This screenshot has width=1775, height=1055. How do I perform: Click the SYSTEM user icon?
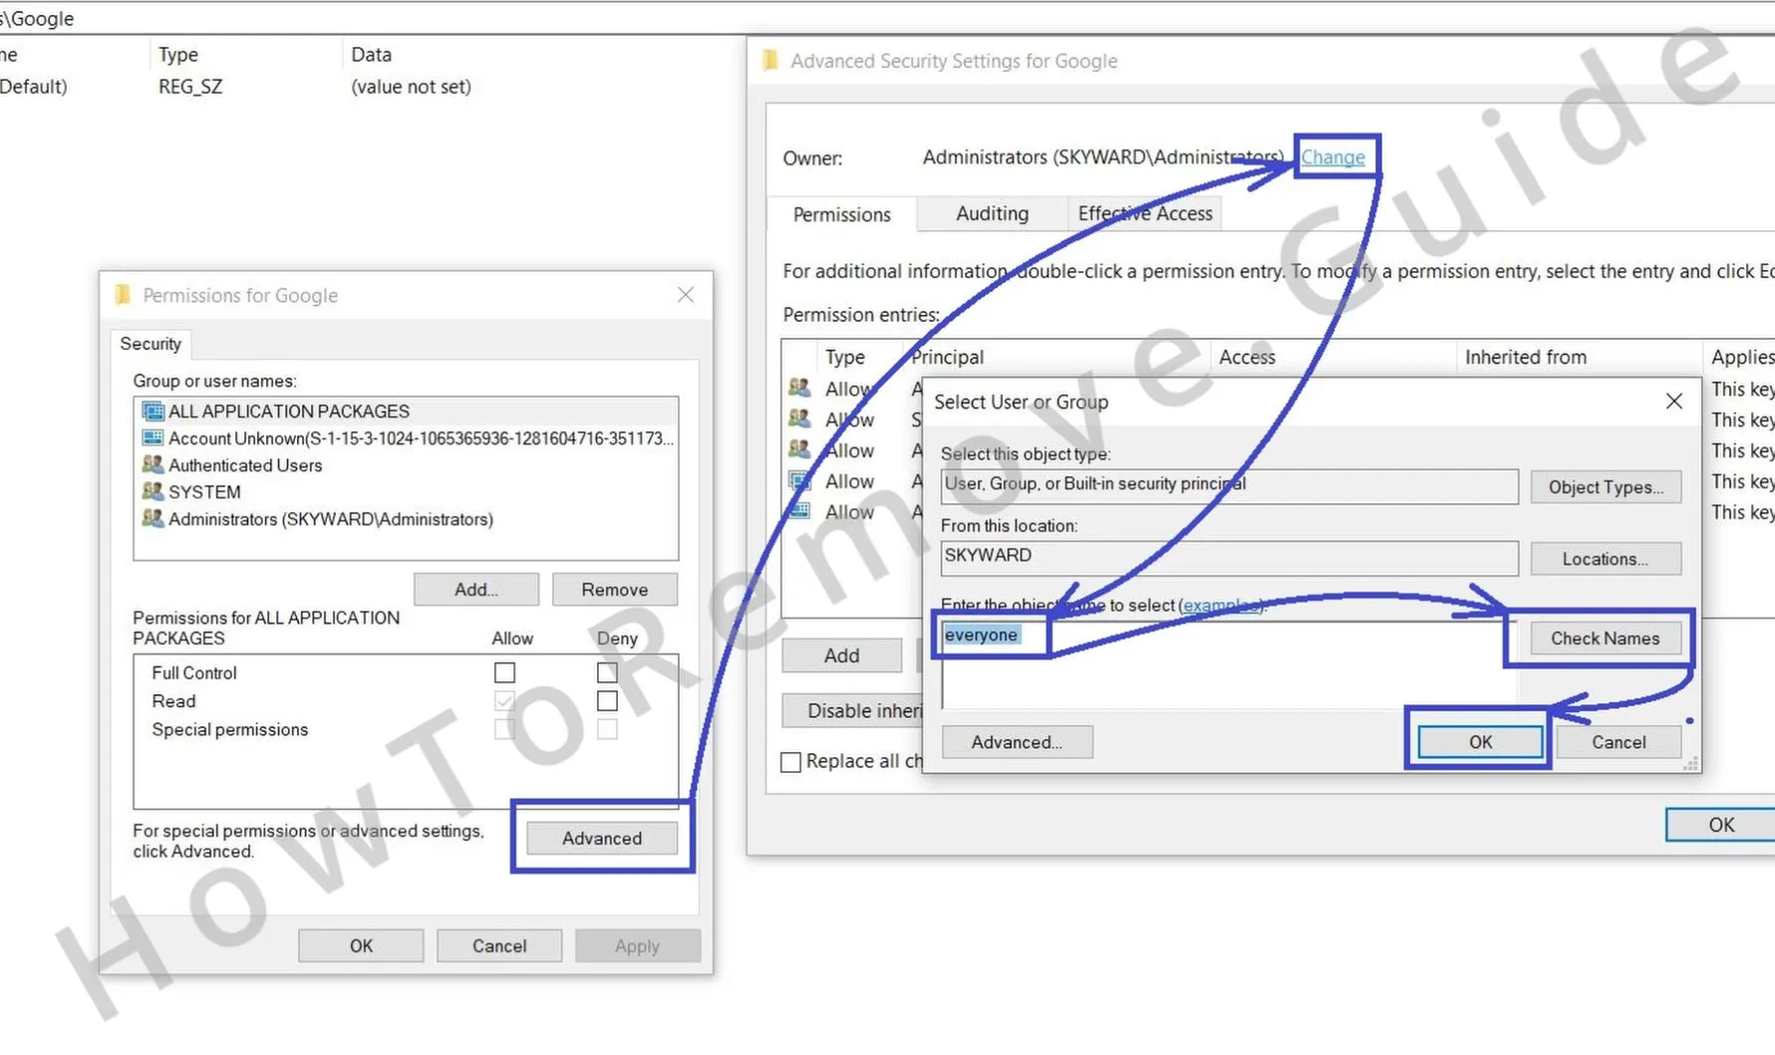coord(152,492)
